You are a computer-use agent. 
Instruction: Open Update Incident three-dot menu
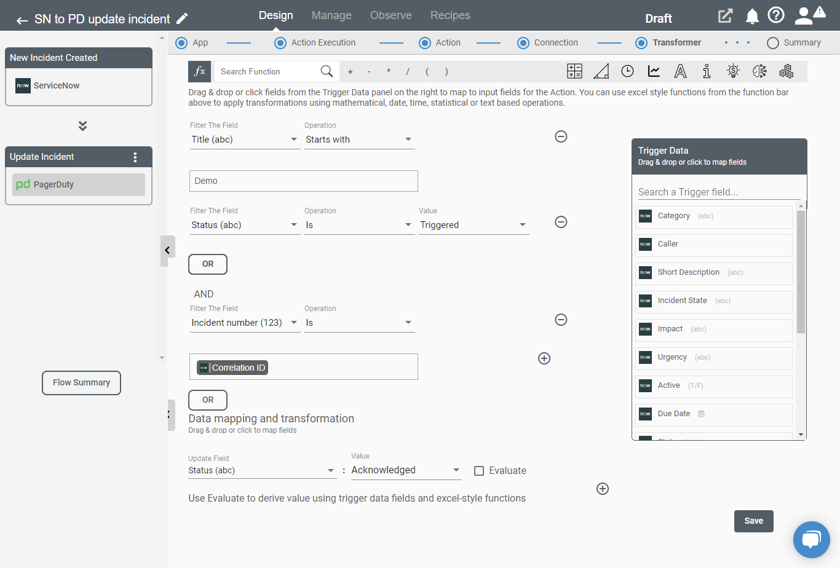tap(135, 157)
